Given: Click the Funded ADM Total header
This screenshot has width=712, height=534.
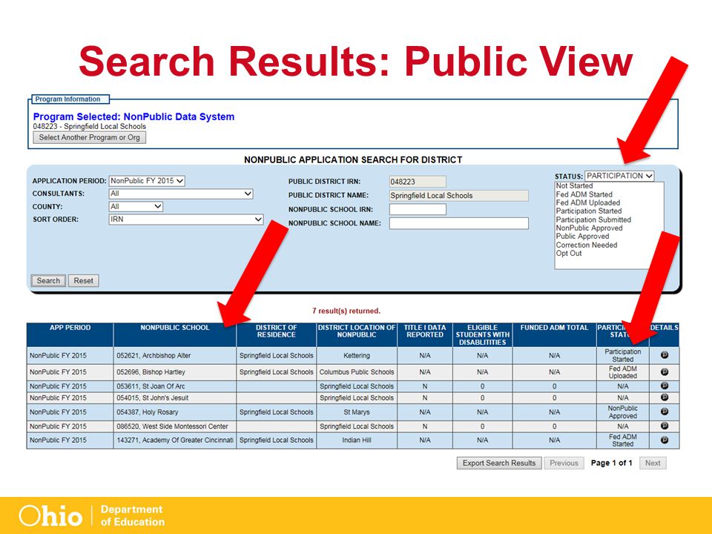Looking at the screenshot, I should (x=555, y=334).
